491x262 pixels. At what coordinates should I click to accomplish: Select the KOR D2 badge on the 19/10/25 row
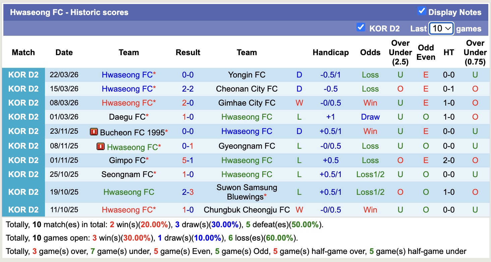point(23,191)
